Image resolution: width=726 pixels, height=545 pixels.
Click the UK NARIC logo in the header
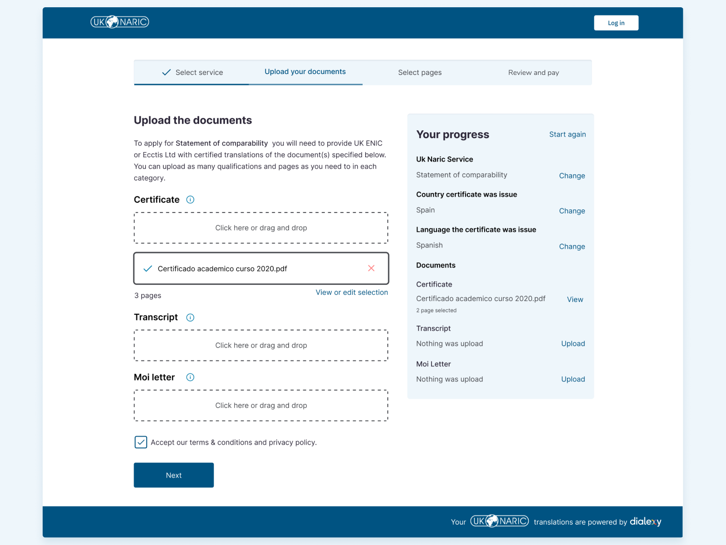tap(119, 21)
